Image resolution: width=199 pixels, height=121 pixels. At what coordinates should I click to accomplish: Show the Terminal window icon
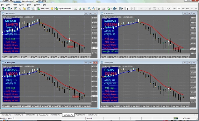click(29, 9)
